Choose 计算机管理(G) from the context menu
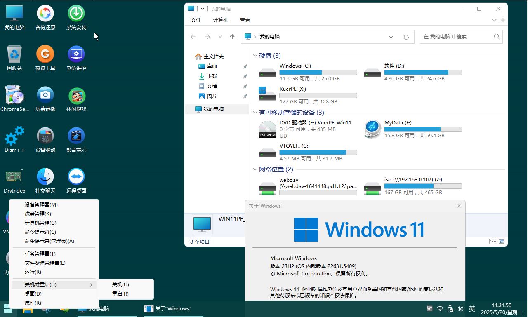The image size is (528, 317). pos(54,223)
